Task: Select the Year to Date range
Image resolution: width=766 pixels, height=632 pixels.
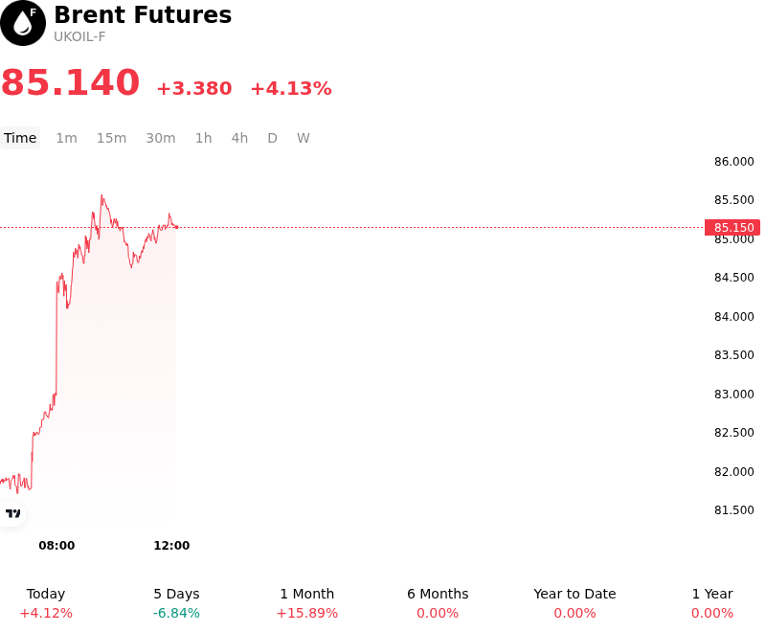Action: (574, 603)
